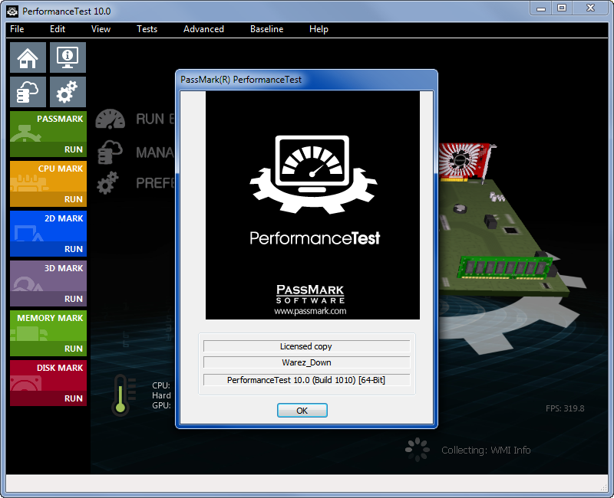Click the Collecting WMI Info spinner

[x=418, y=450]
